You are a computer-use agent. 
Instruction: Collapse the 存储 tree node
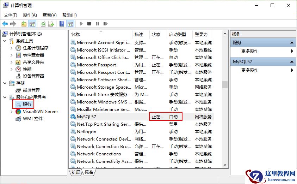(x=5, y=83)
